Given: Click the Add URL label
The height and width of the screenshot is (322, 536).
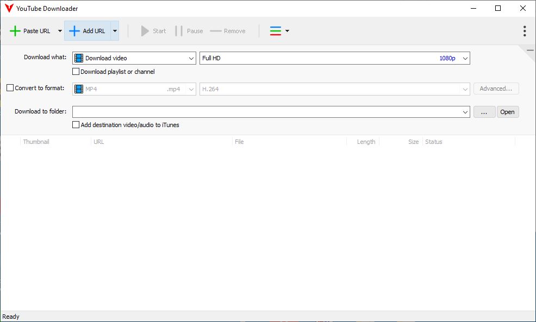Looking at the screenshot, I should click(x=94, y=31).
